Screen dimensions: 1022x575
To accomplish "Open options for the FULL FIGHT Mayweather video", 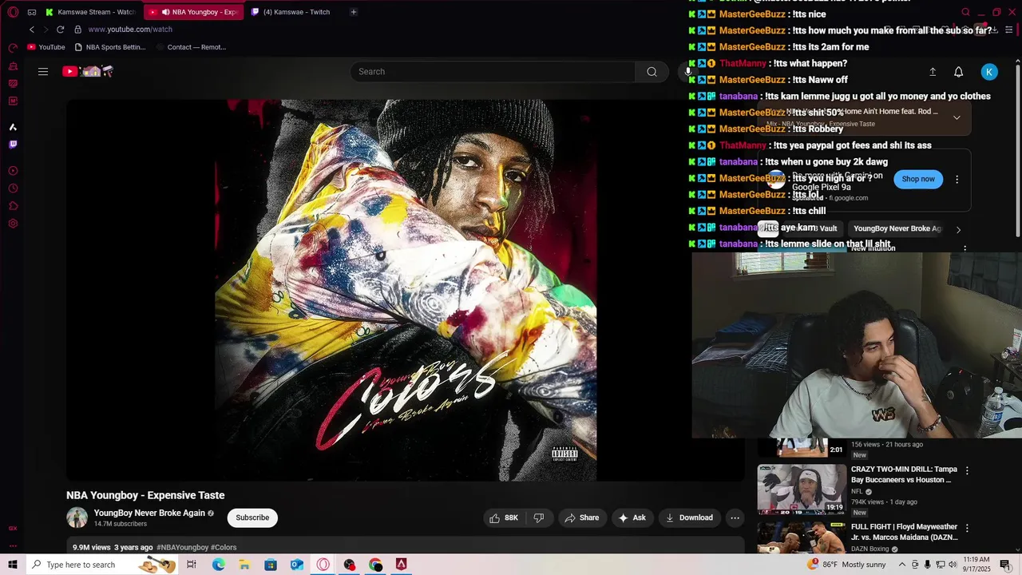I will (x=967, y=528).
